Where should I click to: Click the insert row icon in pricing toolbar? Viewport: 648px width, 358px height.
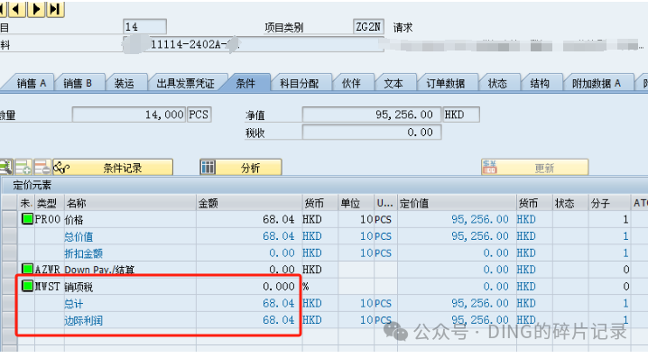pyautogui.click(x=23, y=167)
